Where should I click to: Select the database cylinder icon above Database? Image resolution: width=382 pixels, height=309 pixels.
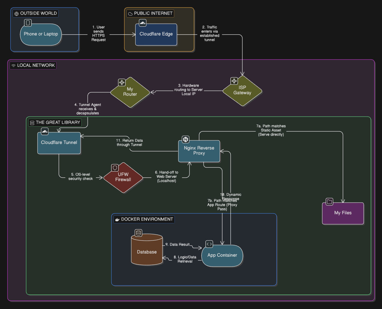[x=138, y=233]
